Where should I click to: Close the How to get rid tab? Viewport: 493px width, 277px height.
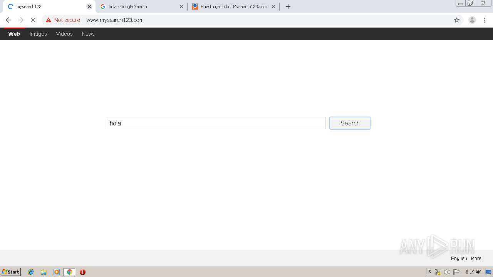click(273, 7)
